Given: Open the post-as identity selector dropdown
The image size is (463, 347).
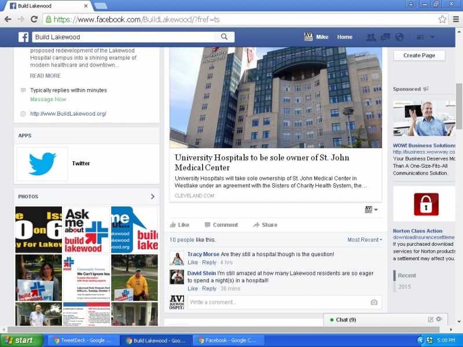Looking at the screenshot, I should pos(371,209).
